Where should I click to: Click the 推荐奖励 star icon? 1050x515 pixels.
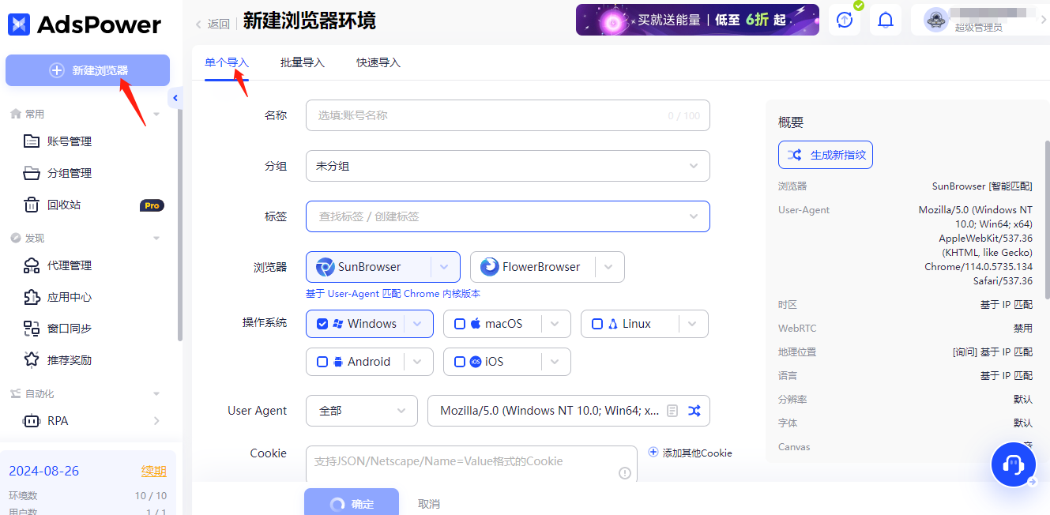point(32,360)
